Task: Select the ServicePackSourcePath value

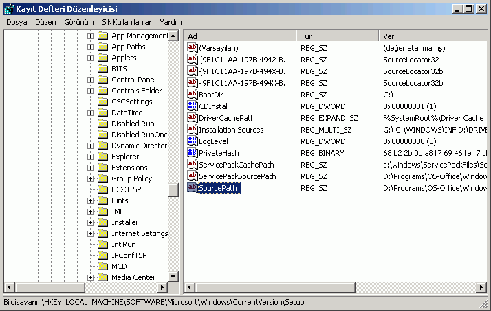Action: [x=237, y=176]
